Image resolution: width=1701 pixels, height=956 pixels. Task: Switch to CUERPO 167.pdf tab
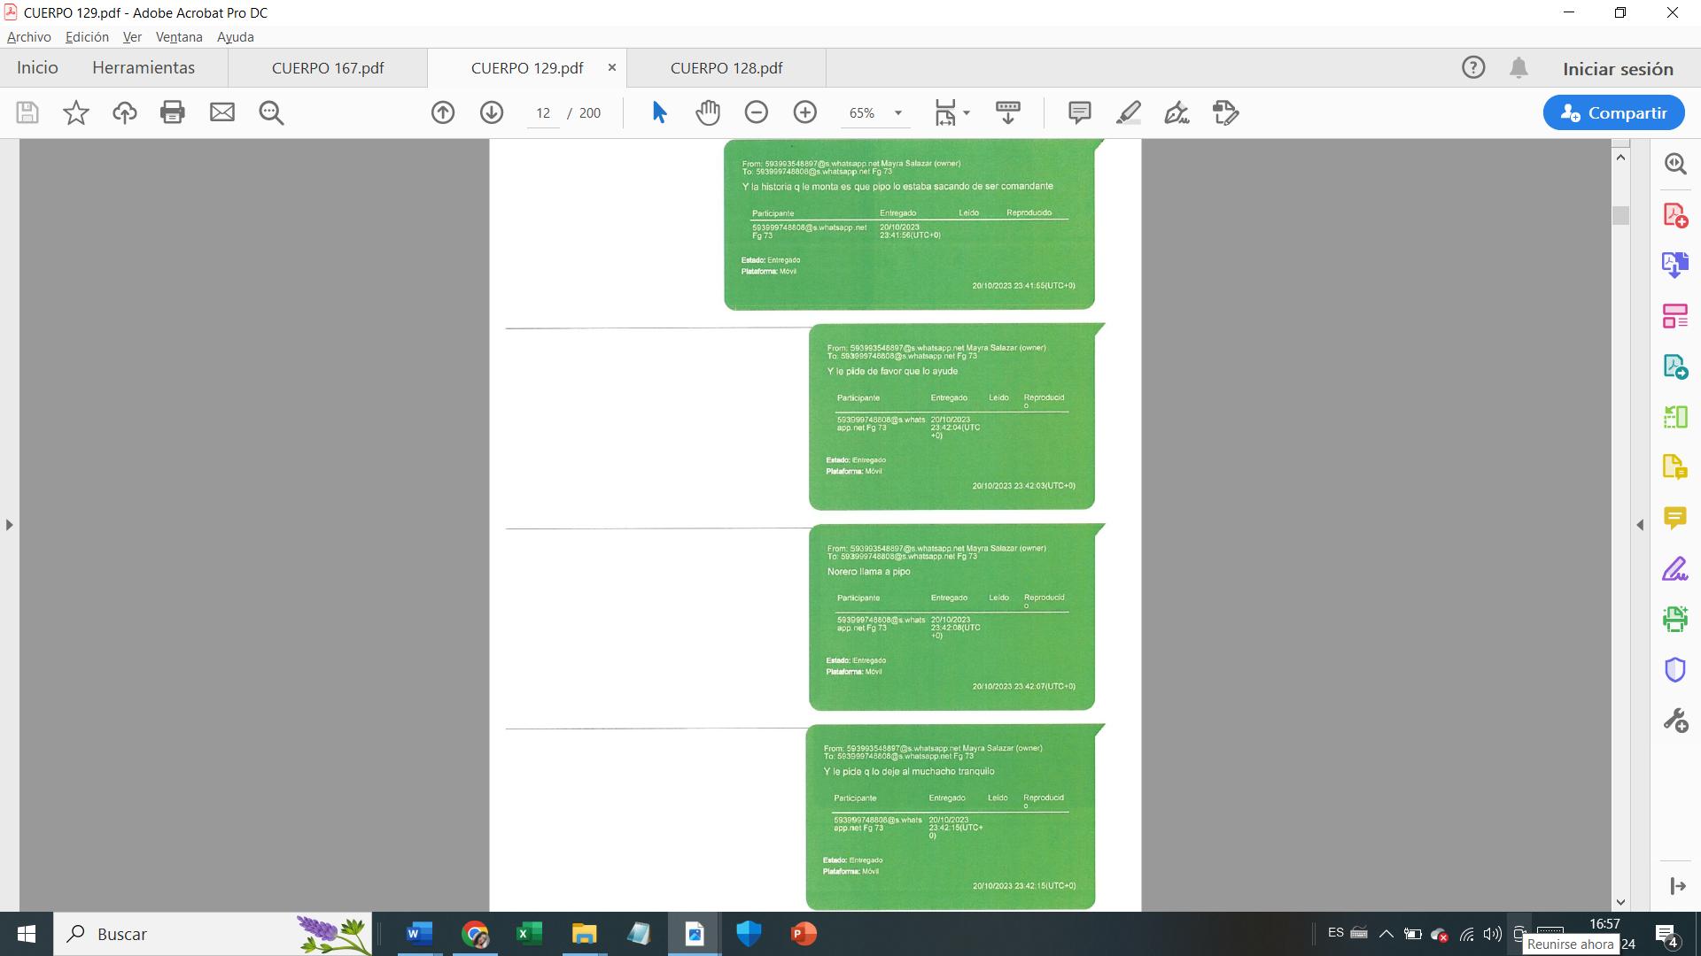point(328,68)
